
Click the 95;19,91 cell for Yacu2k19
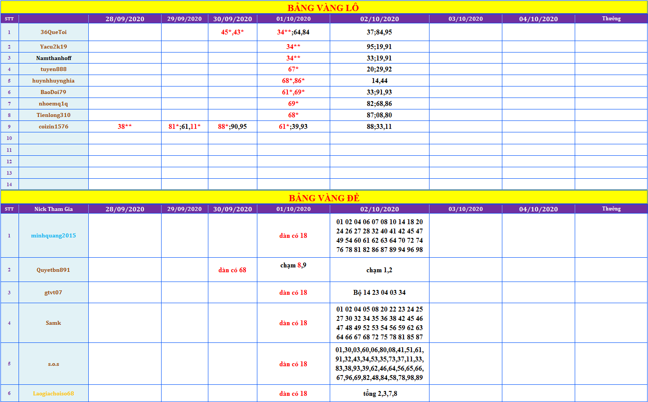point(380,46)
